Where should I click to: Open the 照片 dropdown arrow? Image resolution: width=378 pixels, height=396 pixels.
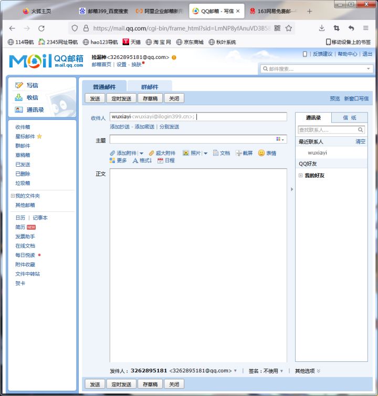coord(205,153)
